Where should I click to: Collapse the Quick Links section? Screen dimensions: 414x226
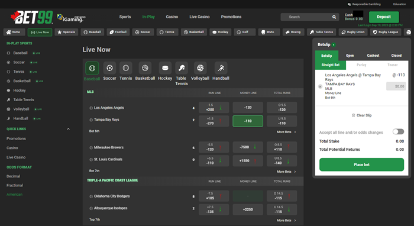(x=69, y=129)
